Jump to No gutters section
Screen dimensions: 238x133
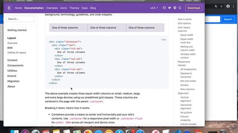pos(186,112)
